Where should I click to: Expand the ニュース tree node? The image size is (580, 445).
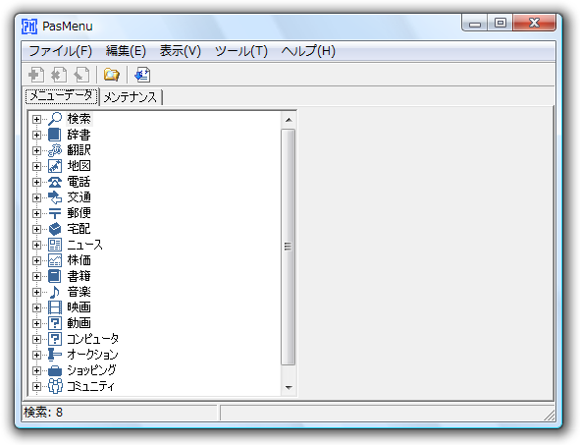36,245
